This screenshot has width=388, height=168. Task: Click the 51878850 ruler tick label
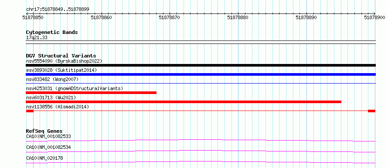pos(33,17)
